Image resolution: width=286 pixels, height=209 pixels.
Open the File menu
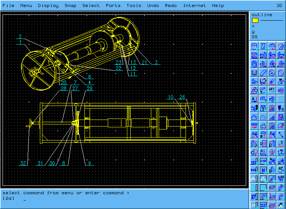(8, 6)
